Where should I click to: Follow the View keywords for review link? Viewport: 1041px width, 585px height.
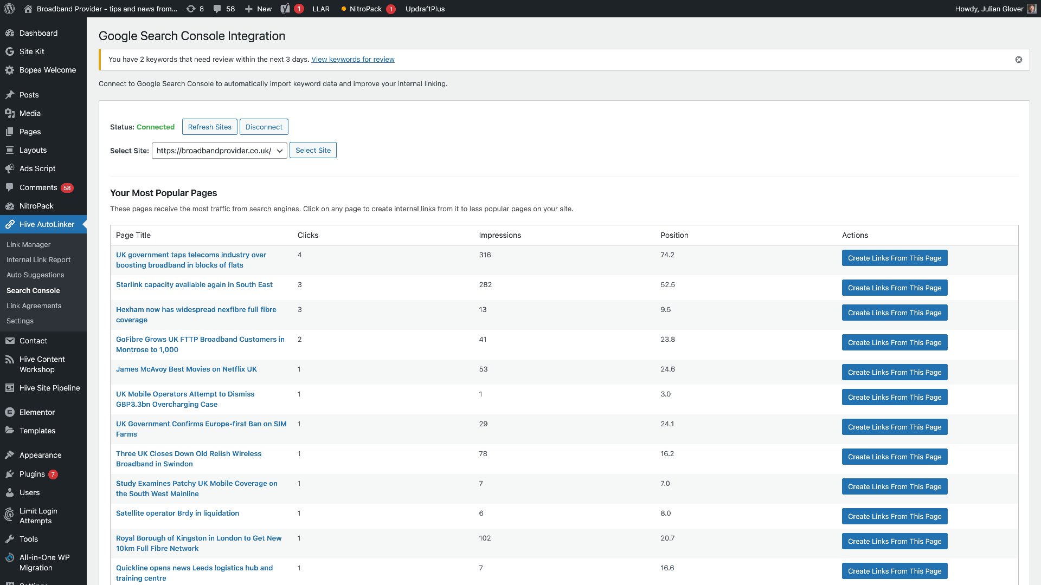352,59
